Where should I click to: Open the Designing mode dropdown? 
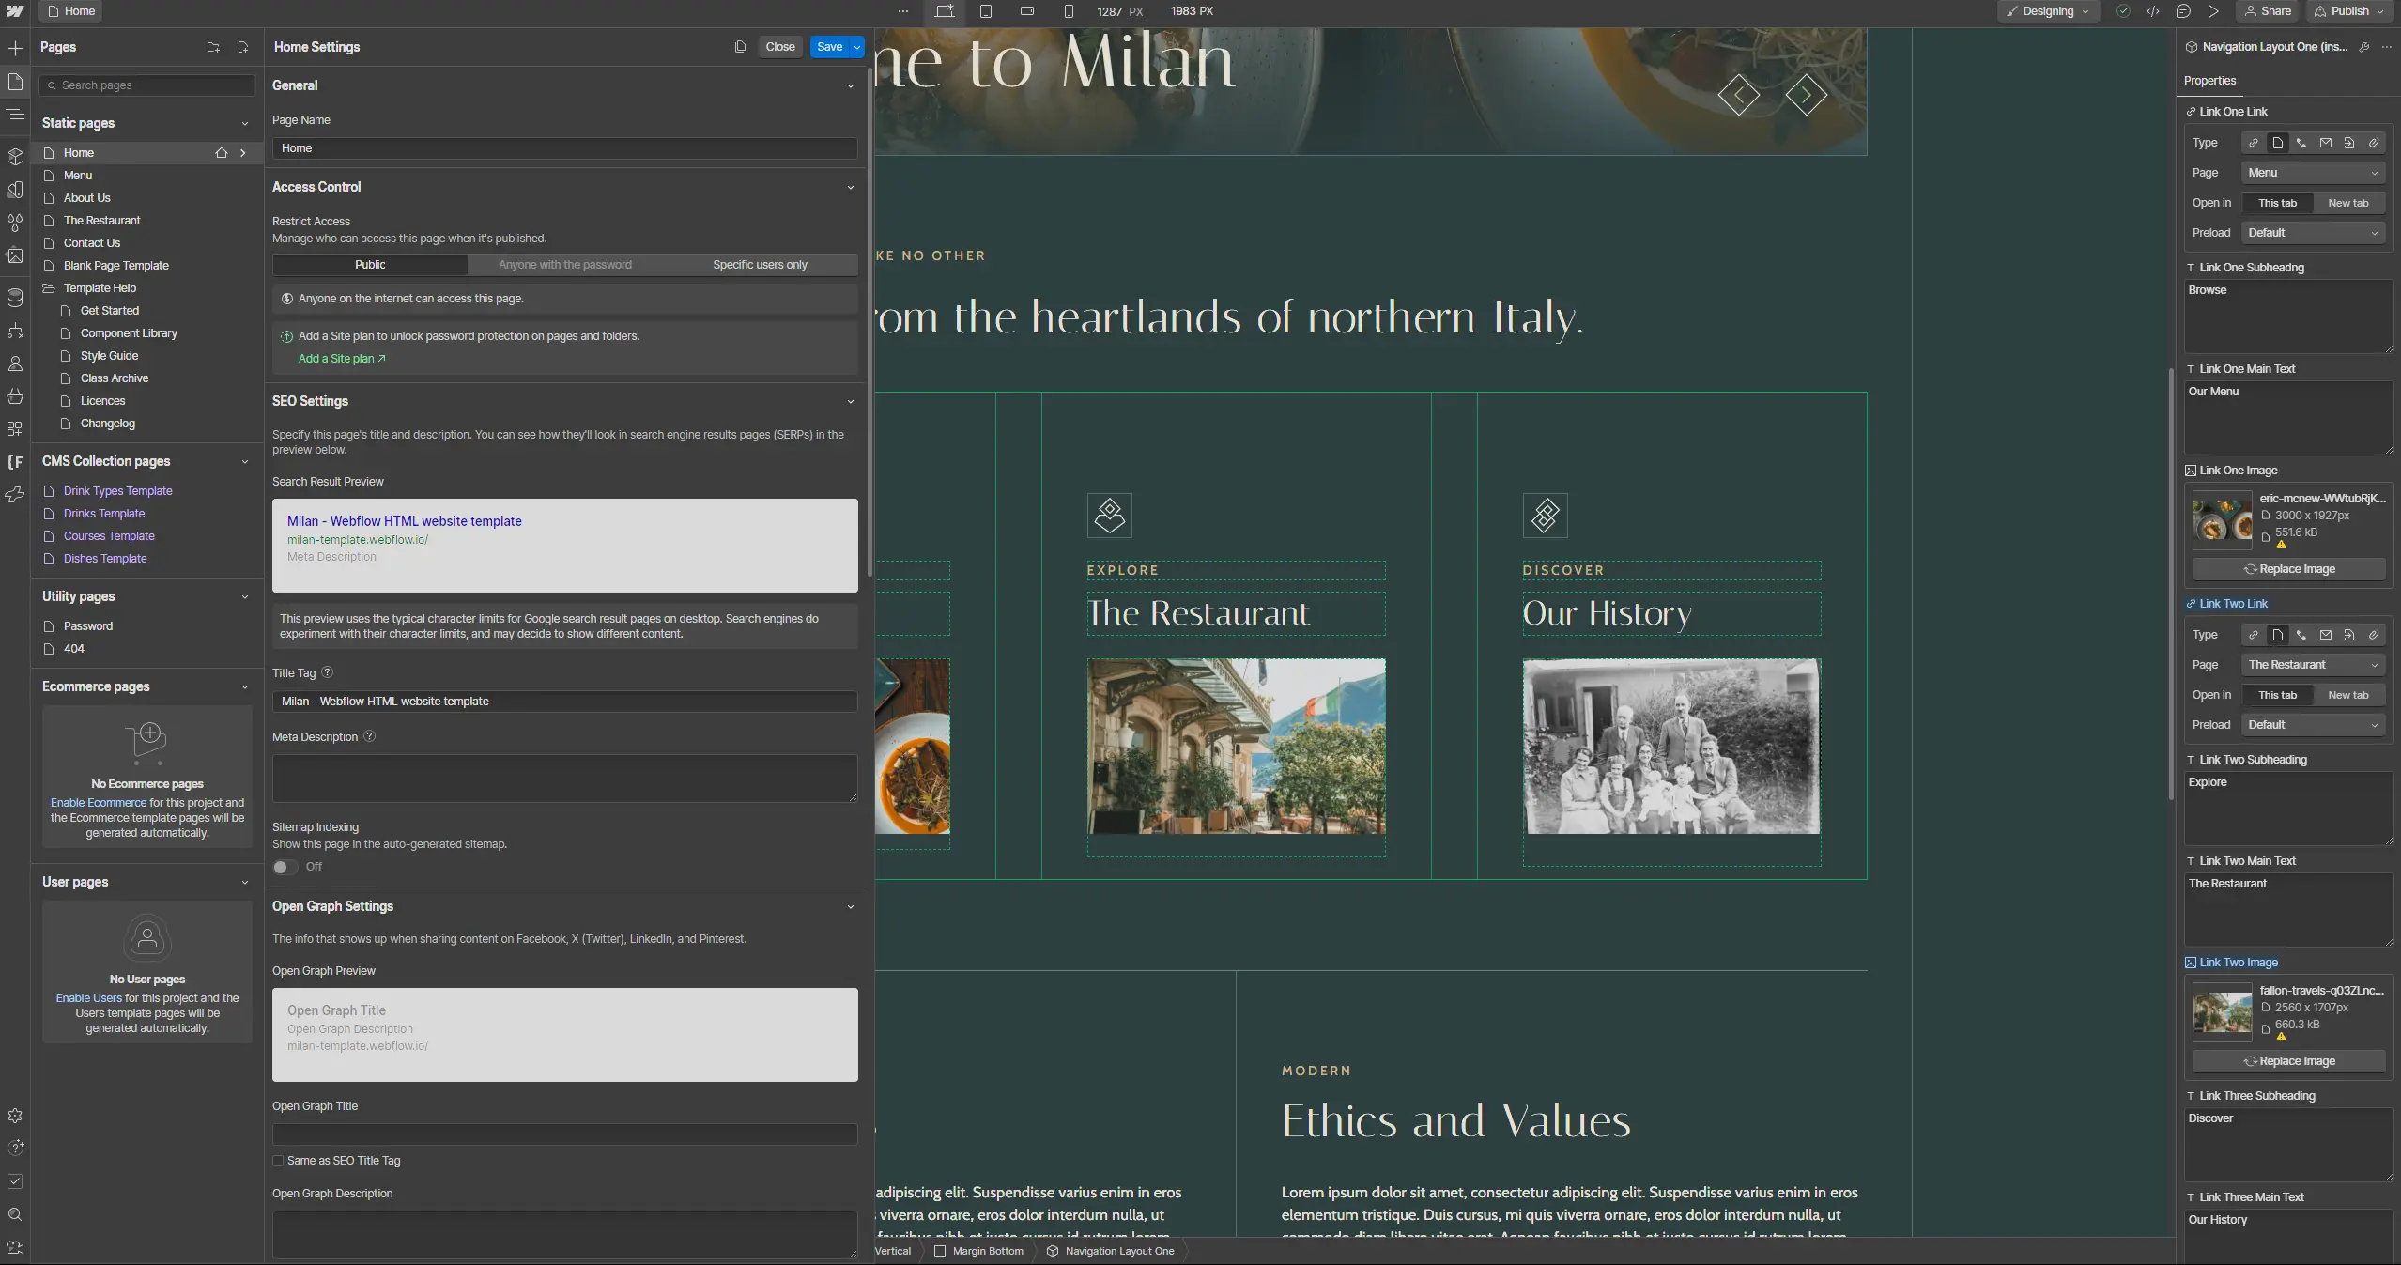point(2048,11)
